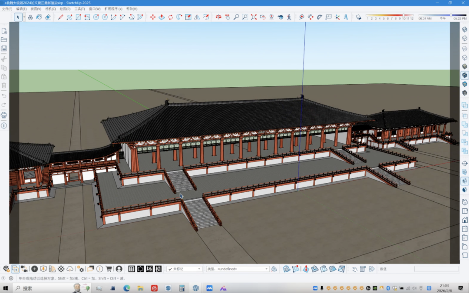
Task: Open the Look Around eye tool
Action: click(280, 17)
